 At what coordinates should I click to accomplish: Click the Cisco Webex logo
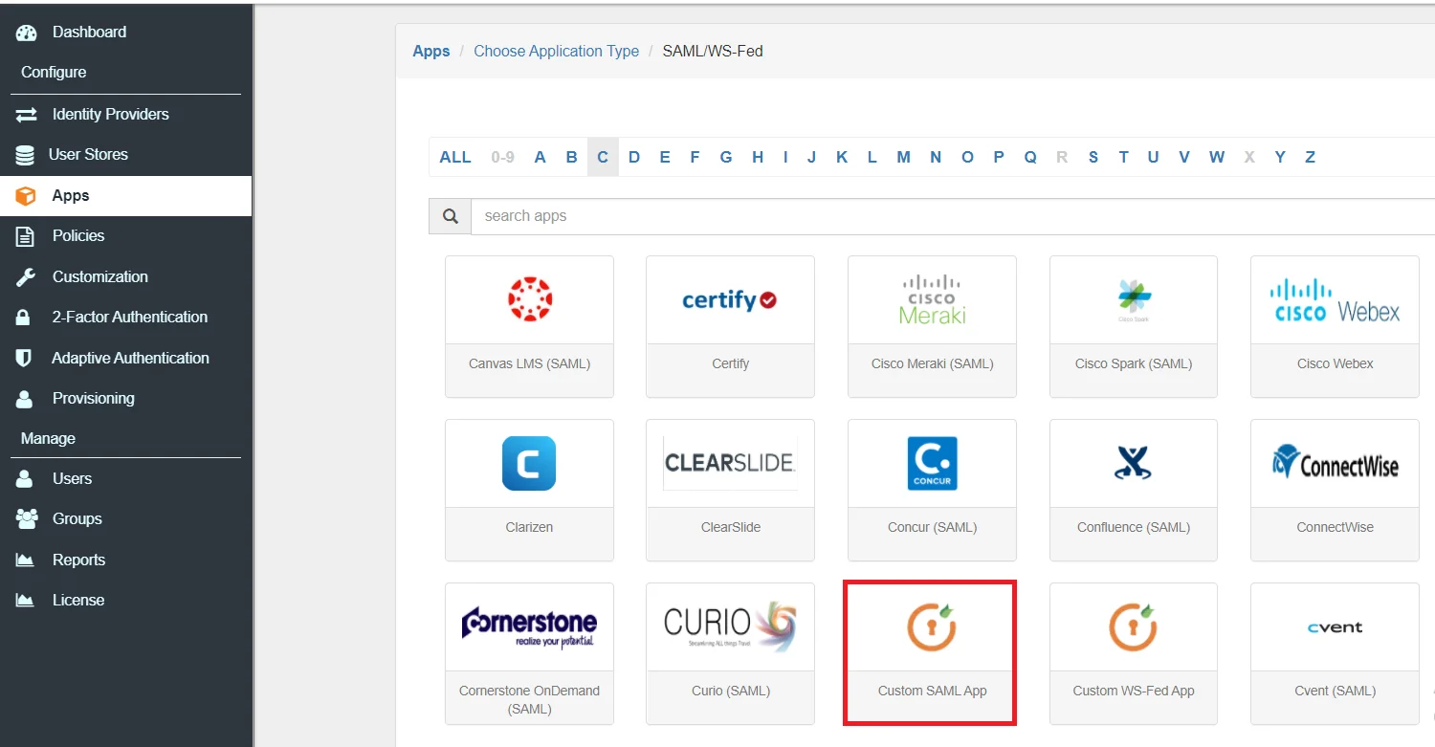(x=1335, y=300)
